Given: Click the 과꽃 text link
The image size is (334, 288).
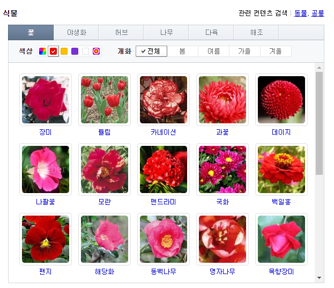Looking at the screenshot, I should point(222,132).
